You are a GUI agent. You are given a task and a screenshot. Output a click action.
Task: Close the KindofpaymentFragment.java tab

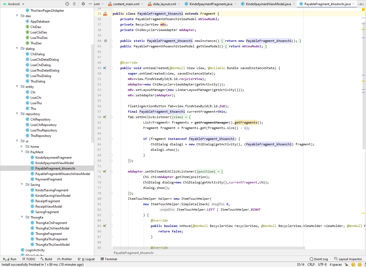pos(236,4)
